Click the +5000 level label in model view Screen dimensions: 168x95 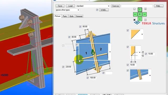click(x=4, y=75)
